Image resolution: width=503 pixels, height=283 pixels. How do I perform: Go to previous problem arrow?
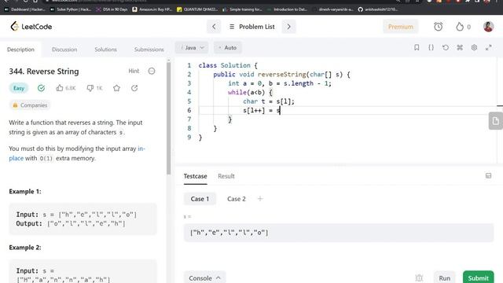pyautogui.click(x=214, y=27)
